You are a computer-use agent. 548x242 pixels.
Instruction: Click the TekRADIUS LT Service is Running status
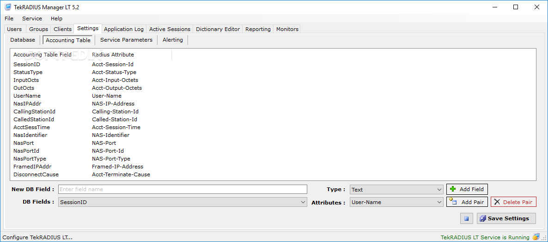[485, 237]
